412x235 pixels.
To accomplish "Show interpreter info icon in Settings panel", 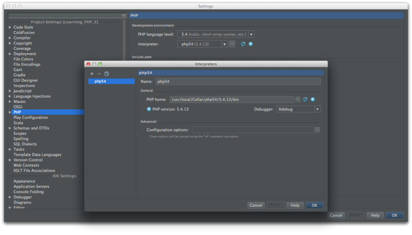I will click(x=251, y=44).
